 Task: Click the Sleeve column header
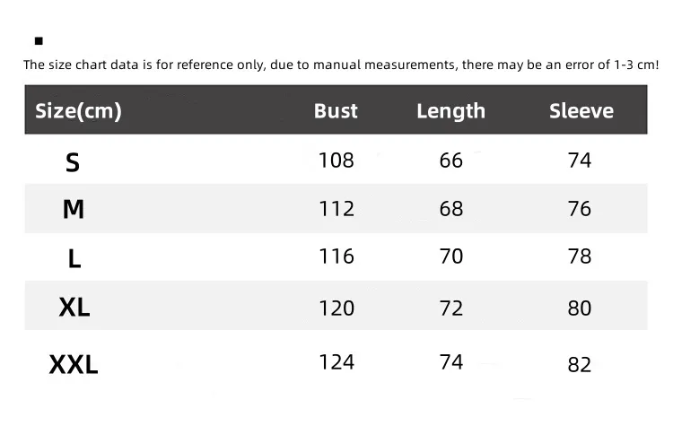tap(581, 111)
